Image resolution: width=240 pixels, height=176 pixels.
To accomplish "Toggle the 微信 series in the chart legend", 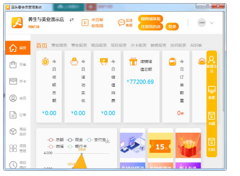I will 55,147.
